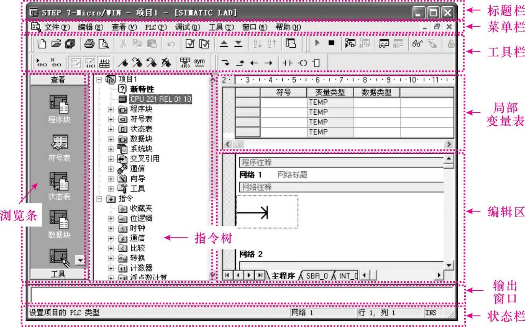
Task: Open the 编辑 menu
Action: (90, 27)
